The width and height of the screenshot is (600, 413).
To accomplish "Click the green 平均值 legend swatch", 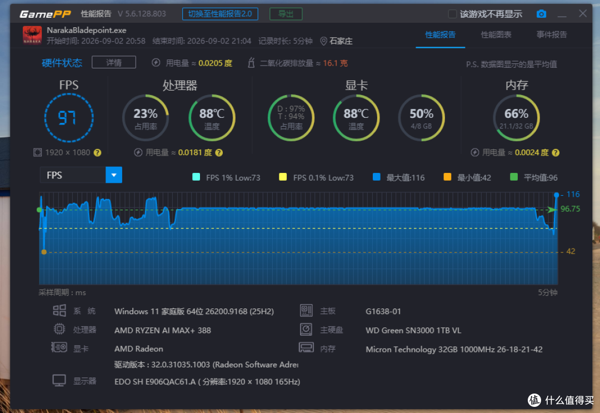I will click(x=514, y=177).
